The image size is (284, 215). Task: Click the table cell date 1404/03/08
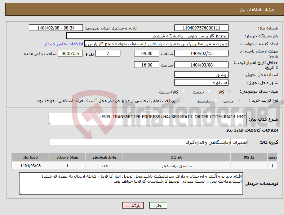(30, 166)
